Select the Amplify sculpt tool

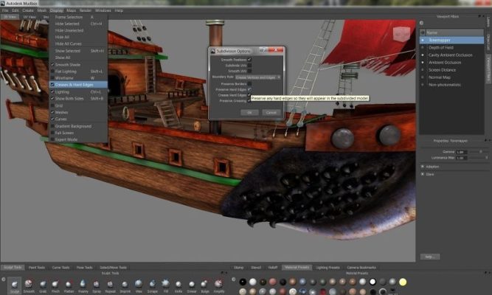pyautogui.click(x=219, y=282)
